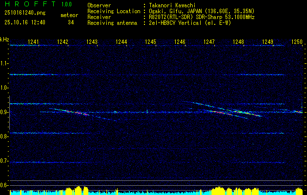This screenshot has width=307, height=195.
Task: Click the short vertical spike echo at 1245
Action: click(x=147, y=112)
